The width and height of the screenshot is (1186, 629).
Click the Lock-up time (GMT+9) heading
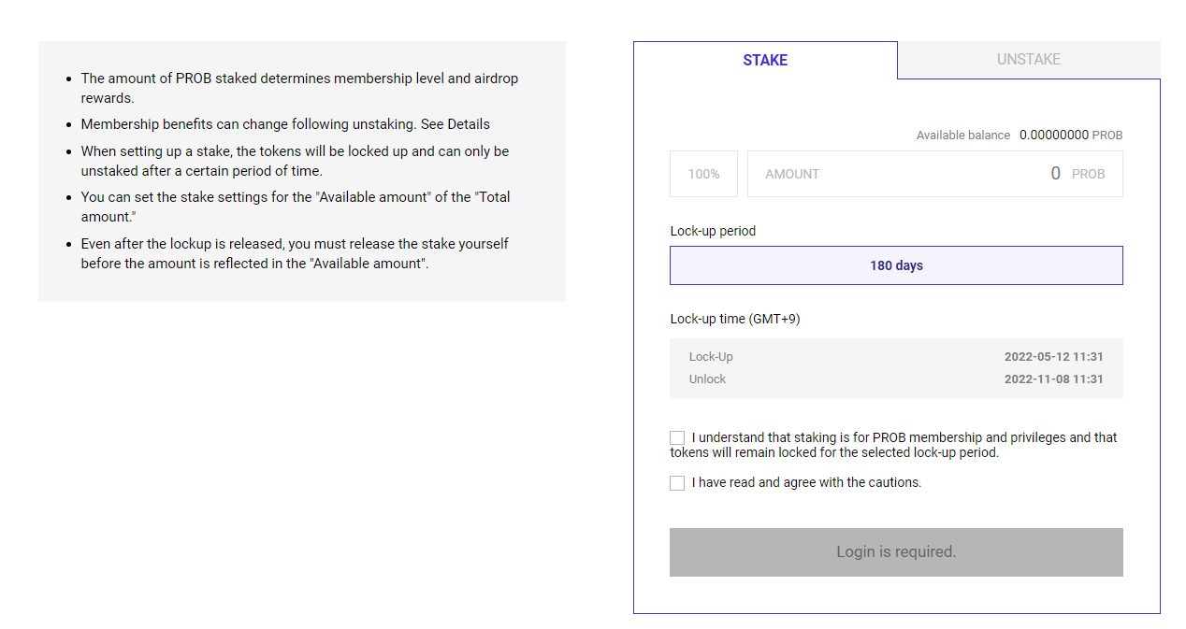pyautogui.click(x=735, y=319)
